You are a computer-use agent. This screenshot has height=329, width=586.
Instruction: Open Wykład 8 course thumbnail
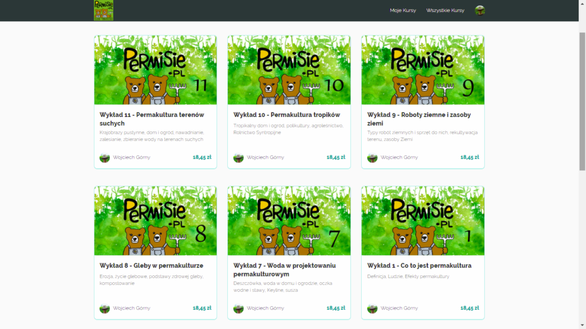[x=156, y=221]
